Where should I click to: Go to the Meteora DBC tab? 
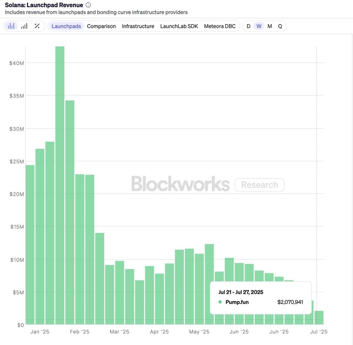coord(220,26)
